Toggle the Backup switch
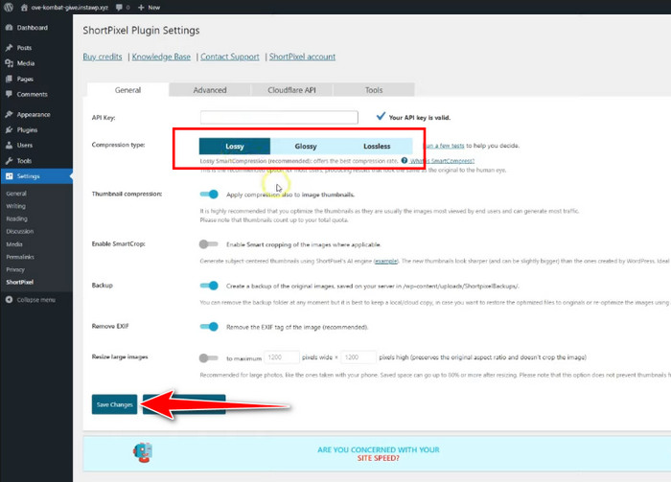The height and width of the screenshot is (482, 671). tap(209, 286)
